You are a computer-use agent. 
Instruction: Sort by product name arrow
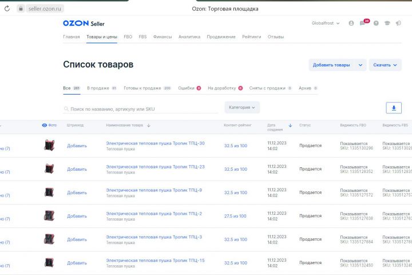[149, 125]
